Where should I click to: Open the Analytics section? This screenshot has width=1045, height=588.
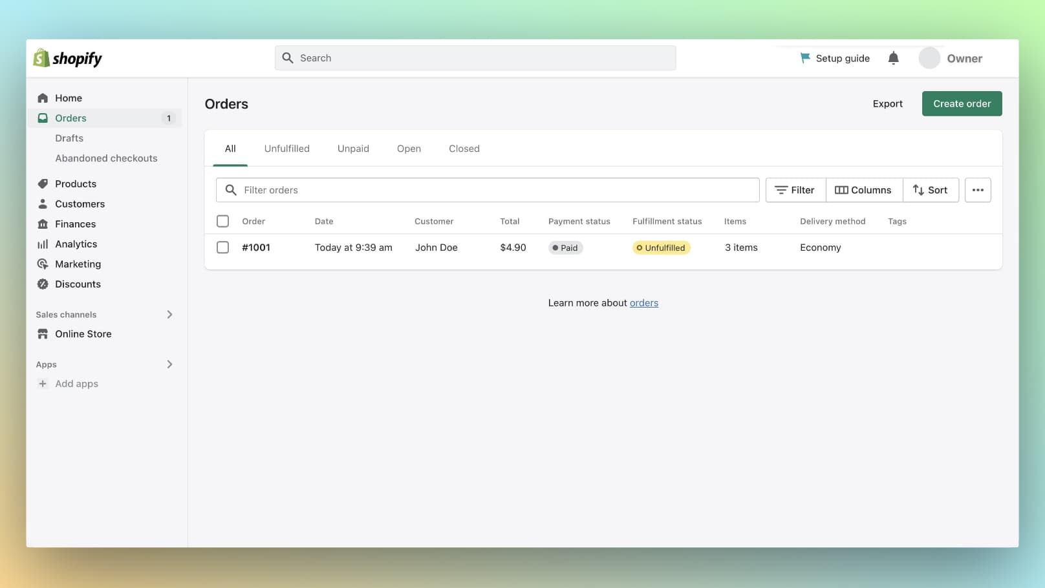pyautogui.click(x=74, y=244)
